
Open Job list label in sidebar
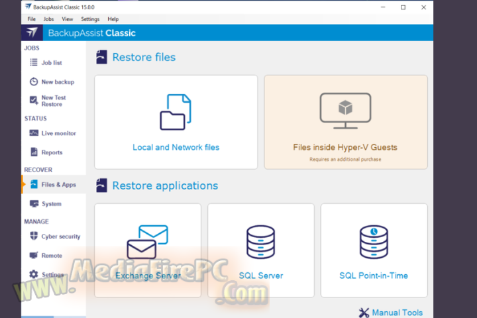click(x=52, y=63)
